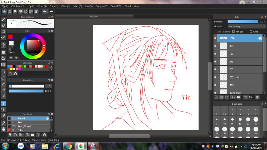This screenshot has height=150, width=267.
Task: Select the Hand pan tool
Action: [x=3, y=129]
